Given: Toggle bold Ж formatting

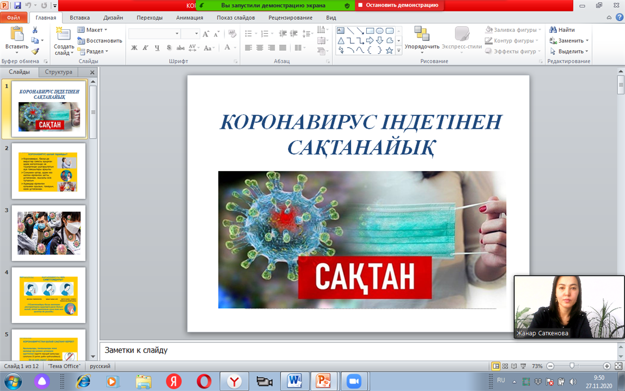Looking at the screenshot, I should [x=134, y=48].
